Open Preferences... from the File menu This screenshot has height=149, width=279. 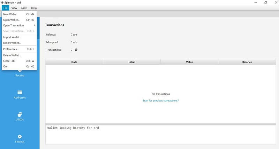click(x=19, y=49)
